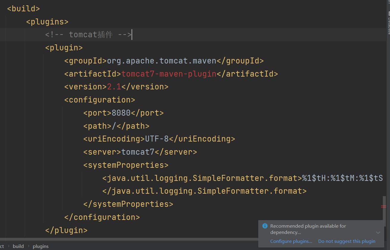Click the red tomcat7-maven-plugin artifactId value
The height and width of the screenshot is (250, 390).
[169, 74]
